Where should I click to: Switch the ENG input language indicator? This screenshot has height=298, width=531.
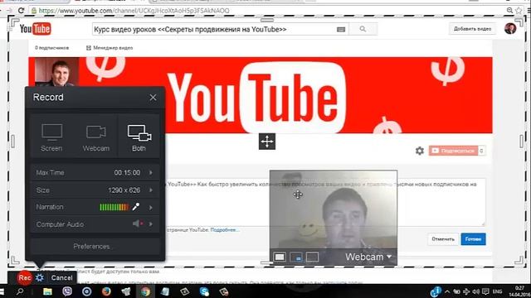pyautogui.click(x=497, y=291)
